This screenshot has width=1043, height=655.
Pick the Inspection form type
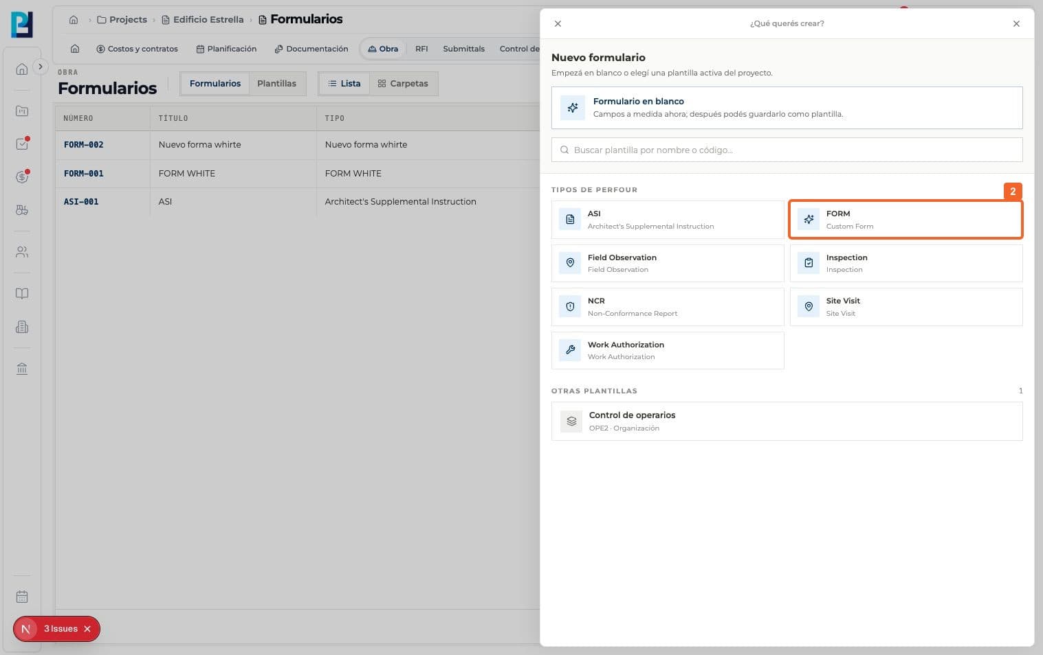pyautogui.click(x=906, y=263)
